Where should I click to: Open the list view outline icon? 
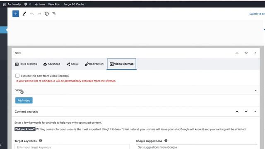tap(54, 14)
